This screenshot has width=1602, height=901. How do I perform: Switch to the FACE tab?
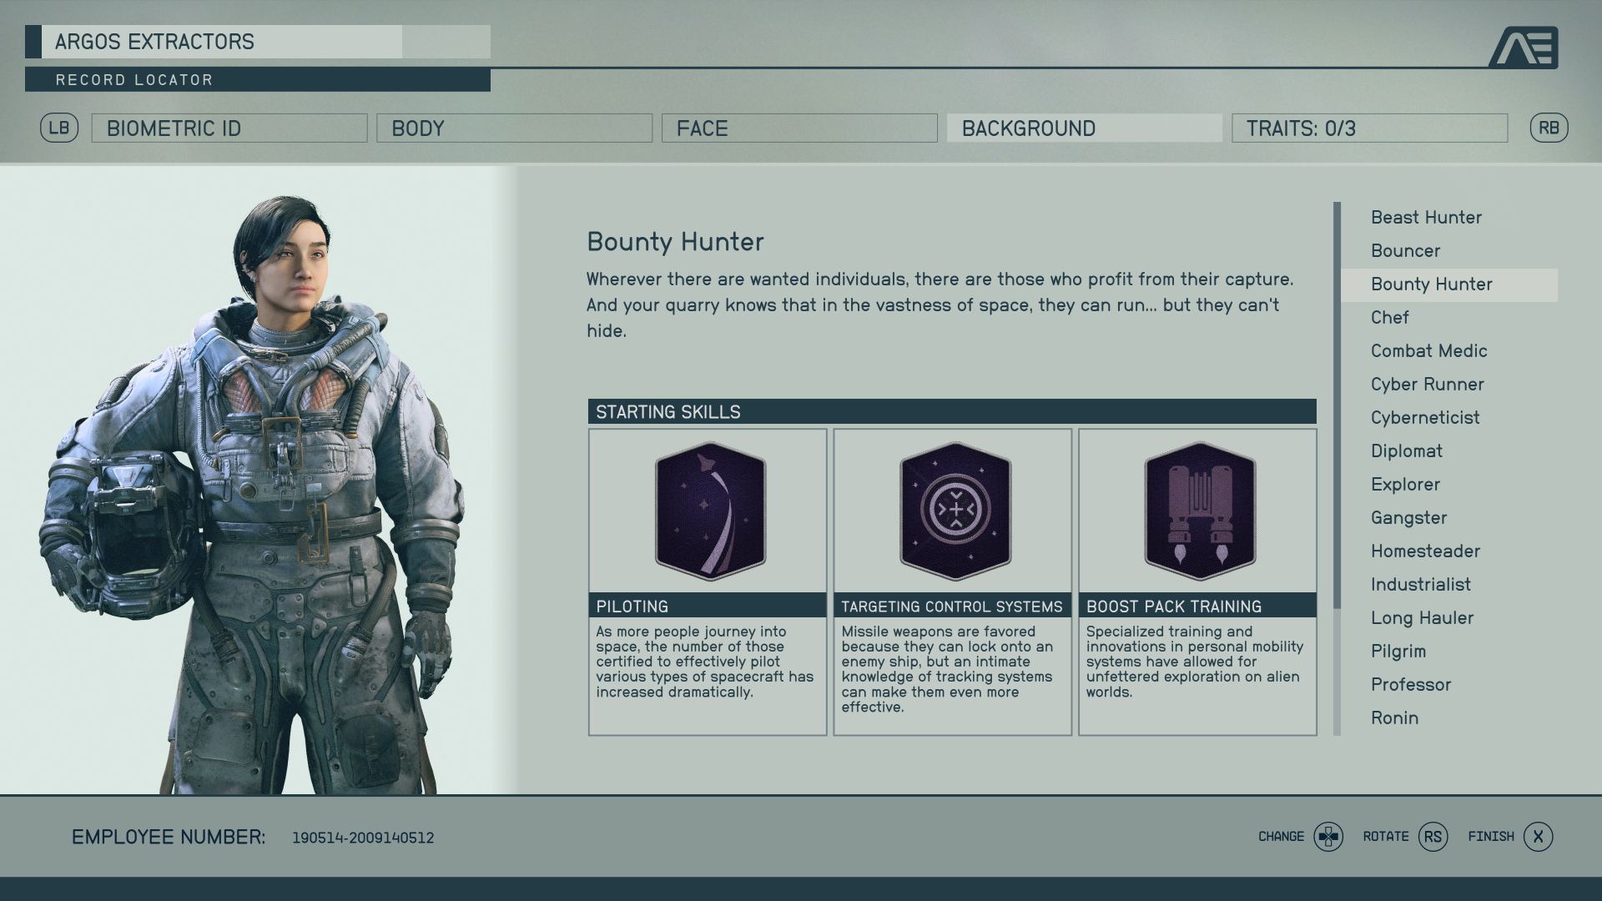pyautogui.click(x=800, y=128)
